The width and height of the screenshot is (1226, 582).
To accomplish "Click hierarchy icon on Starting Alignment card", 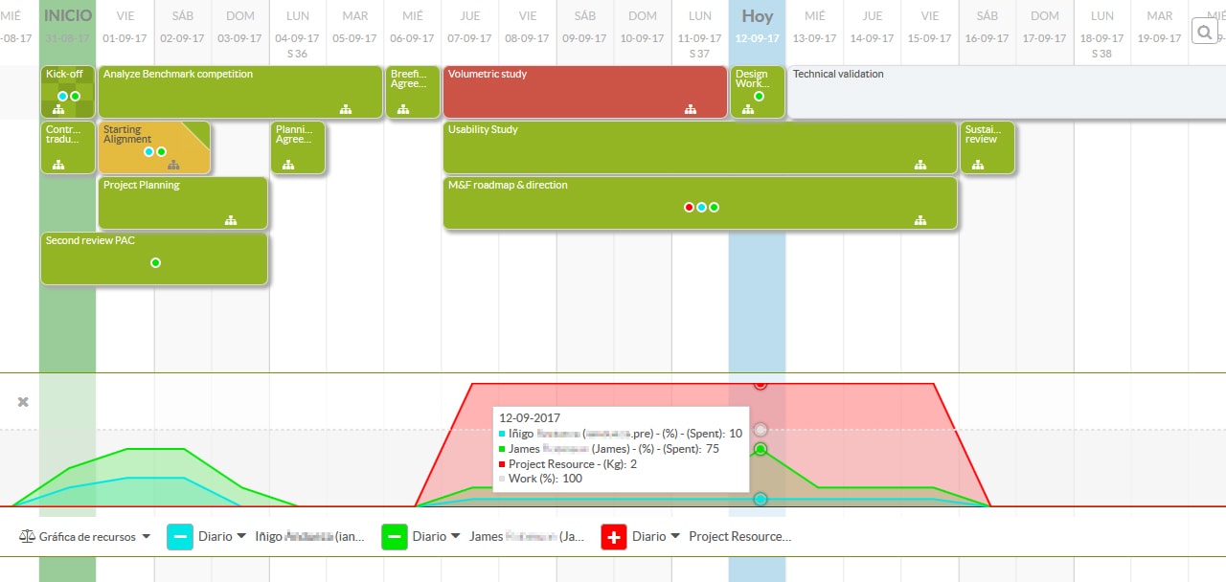I will [173, 165].
